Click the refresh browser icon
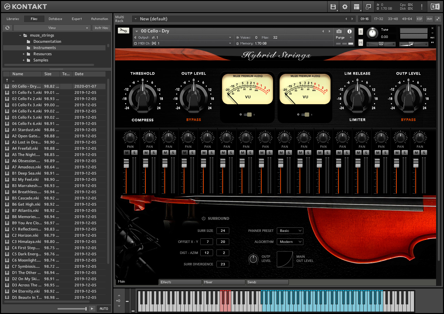444x314 pixels. (x=7, y=28)
